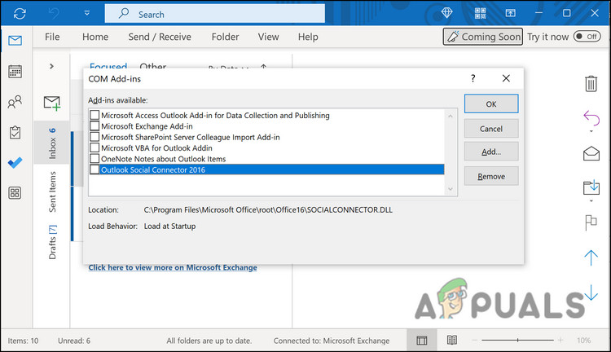The image size is (611, 352).
Task: Click the add-ins list scroll down arrow
Action: [451, 189]
